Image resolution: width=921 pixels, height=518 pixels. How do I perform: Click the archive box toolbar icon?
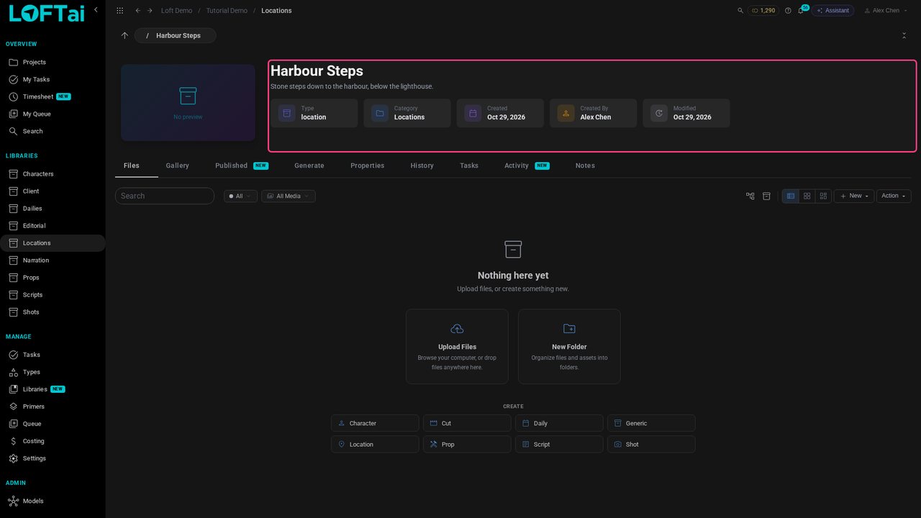tap(766, 196)
